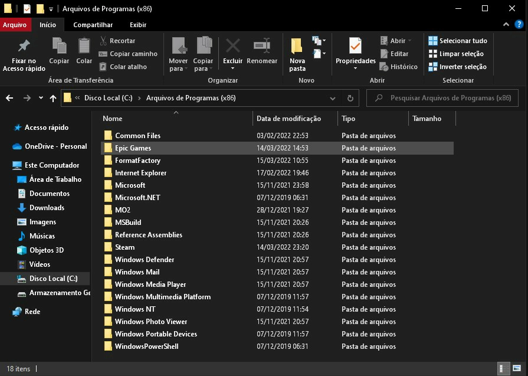Select Este Computador in sidebar

[x=46, y=165]
